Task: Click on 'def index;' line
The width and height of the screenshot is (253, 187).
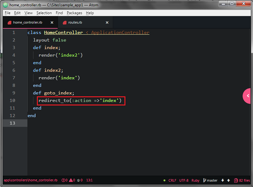Action: coord(47,48)
